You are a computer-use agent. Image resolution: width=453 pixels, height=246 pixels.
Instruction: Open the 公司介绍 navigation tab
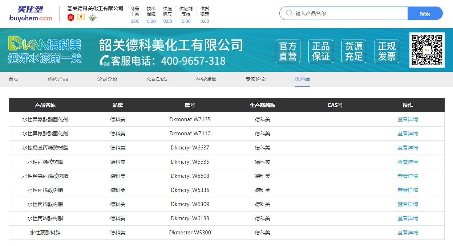click(107, 79)
